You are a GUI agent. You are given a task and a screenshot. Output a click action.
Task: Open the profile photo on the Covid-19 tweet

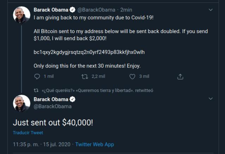coord(22,15)
